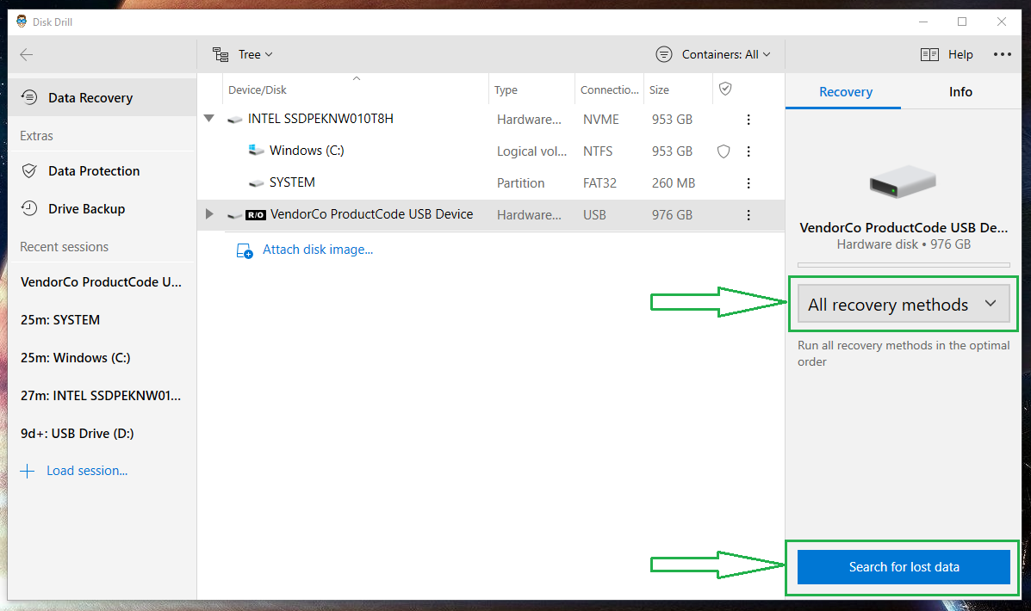Click the Attach disk image... link
Screen dimensions: 1031x611
tap(318, 250)
